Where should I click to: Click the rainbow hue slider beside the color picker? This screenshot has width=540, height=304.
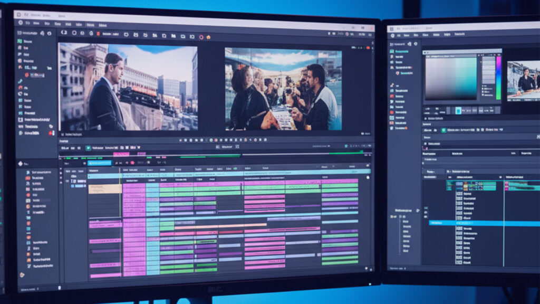coord(498,77)
